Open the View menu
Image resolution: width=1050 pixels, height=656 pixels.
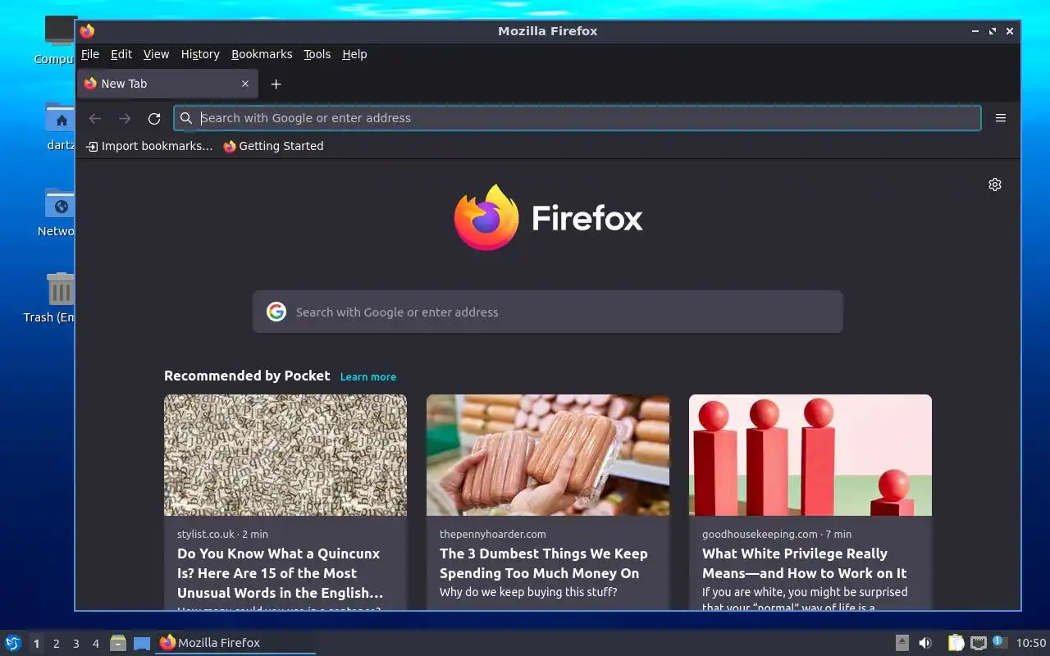156,54
